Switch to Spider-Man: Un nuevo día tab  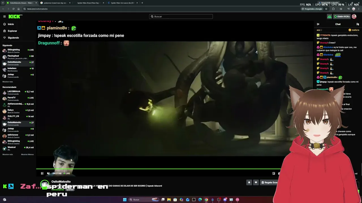pyautogui.click(x=122, y=3)
